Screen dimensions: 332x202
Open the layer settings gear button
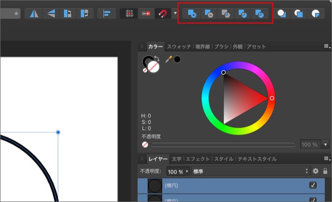[316, 171]
